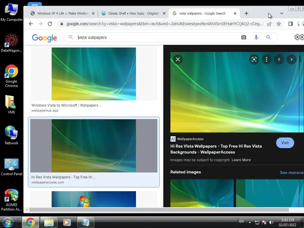This screenshot has width=304, height=228.
Task: Open Chrome side panel icon
Action: tap(290, 24)
